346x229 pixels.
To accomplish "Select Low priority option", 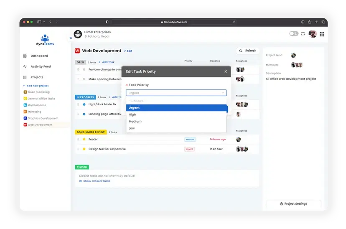I will [176, 128].
